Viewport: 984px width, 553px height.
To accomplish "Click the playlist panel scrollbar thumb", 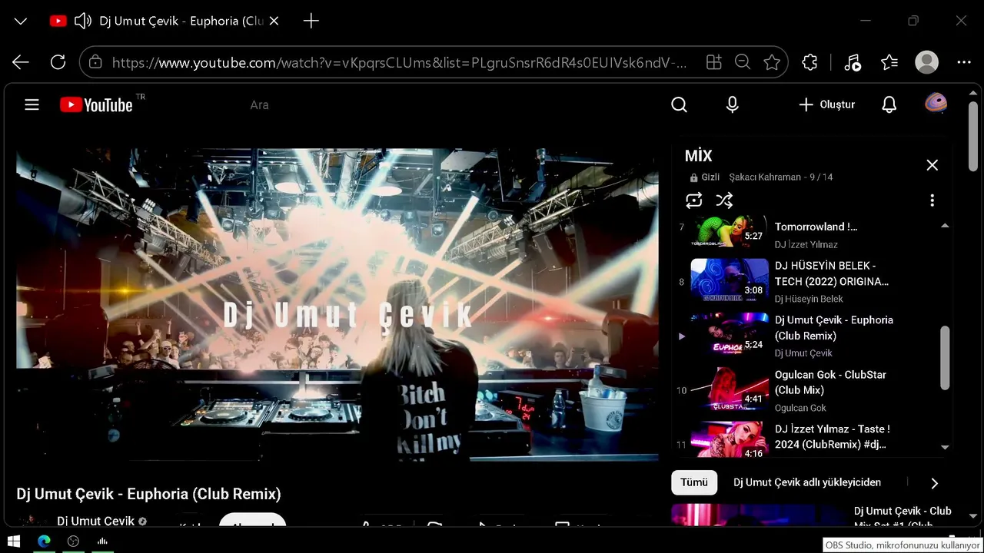I will click(945, 358).
